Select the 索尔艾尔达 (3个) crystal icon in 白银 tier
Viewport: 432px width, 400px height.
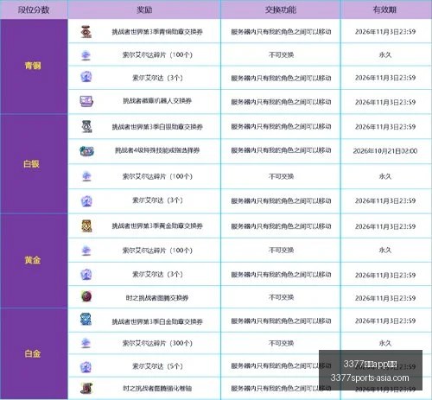click(86, 201)
